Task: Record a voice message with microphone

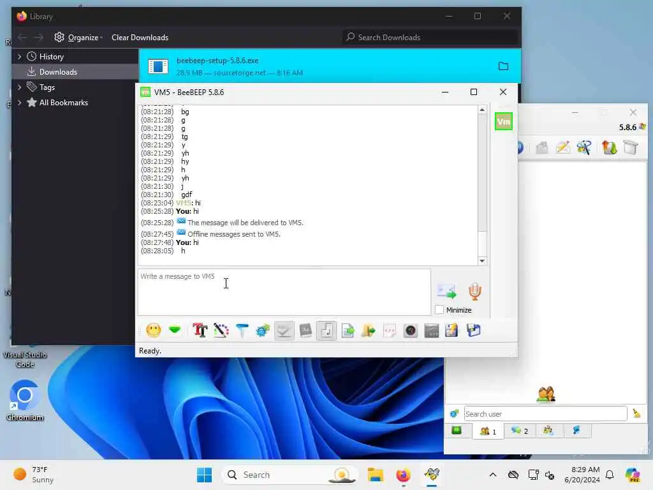Action: (x=474, y=291)
